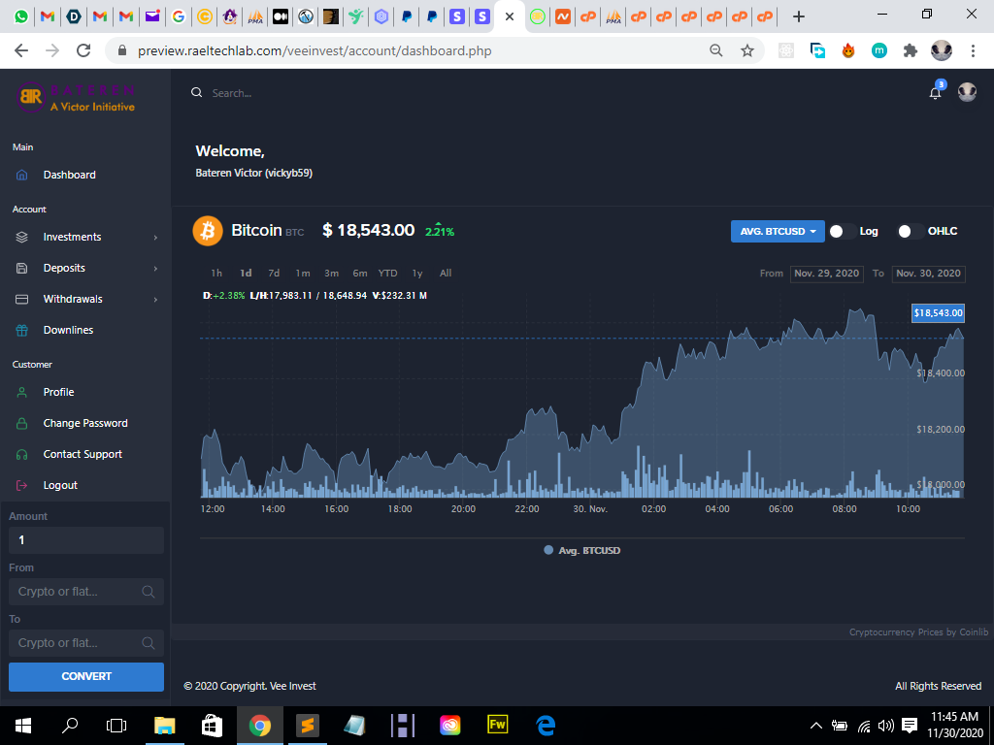The width and height of the screenshot is (994, 745).
Task: Open the AVG. BTCUSD dropdown
Action: click(x=778, y=231)
